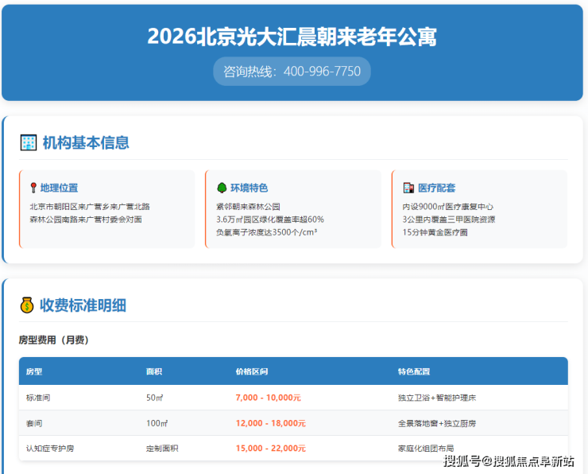
Task: Click the price 12,000 - 18,000元
Action: [x=270, y=423]
